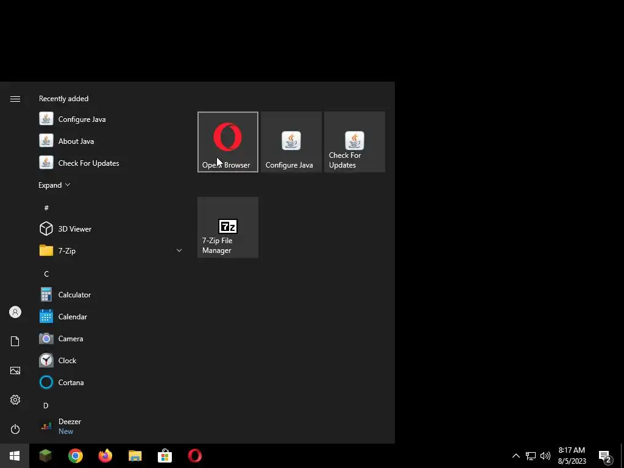
Task: Open Configure Java from Recently added list
Action: 112,119
